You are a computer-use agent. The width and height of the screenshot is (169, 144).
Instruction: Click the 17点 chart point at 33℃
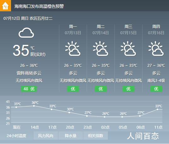(x=51, y=109)
